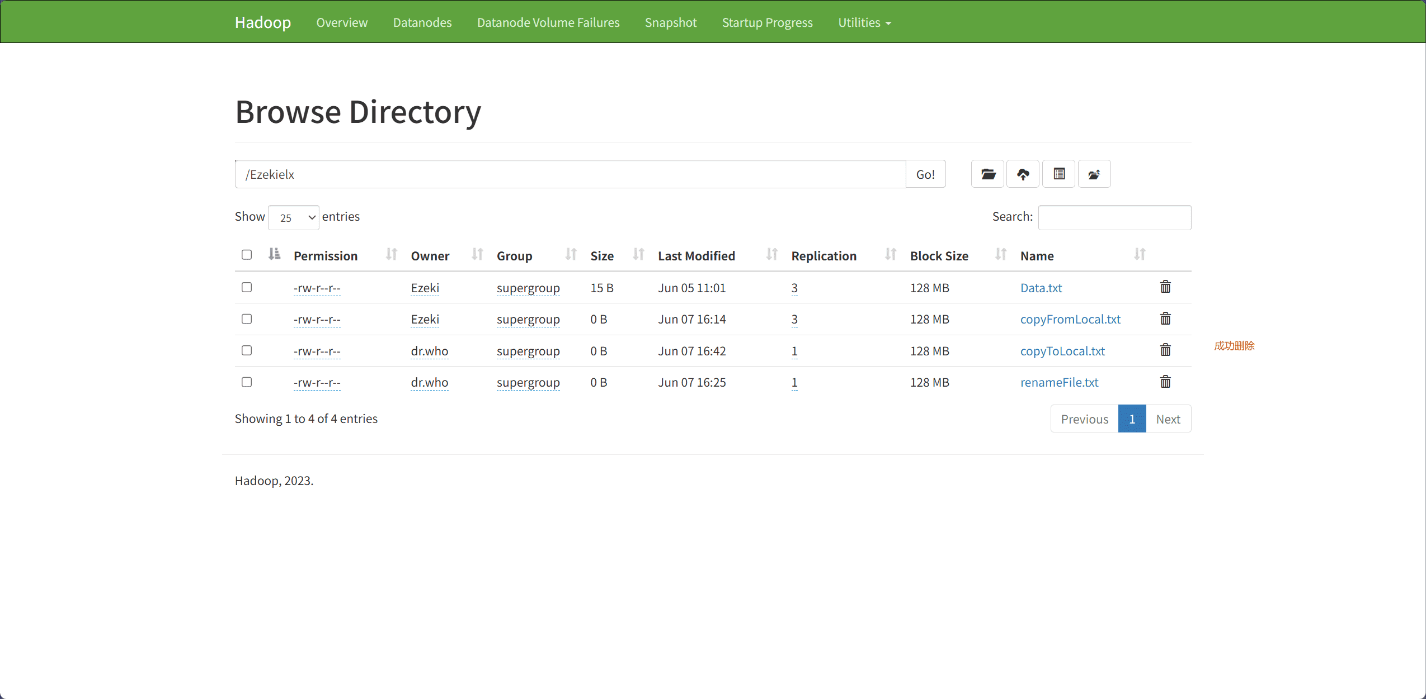Click the upload files cloud icon
The width and height of the screenshot is (1426, 699).
(1023, 174)
